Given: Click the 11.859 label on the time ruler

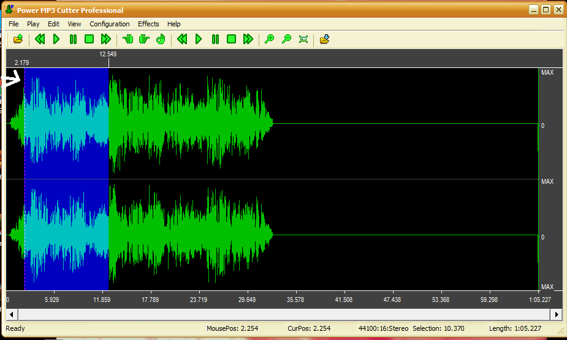Looking at the screenshot, I should [102, 300].
